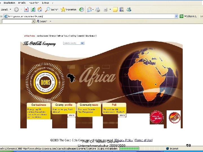The height and width of the screenshot is (152, 203).
Task: Click the orange Africa globe image
Action: [149, 77]
